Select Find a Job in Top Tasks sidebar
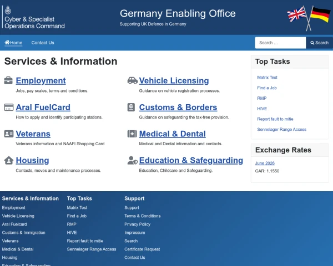The image size is (333, 266). pos(267,88)
